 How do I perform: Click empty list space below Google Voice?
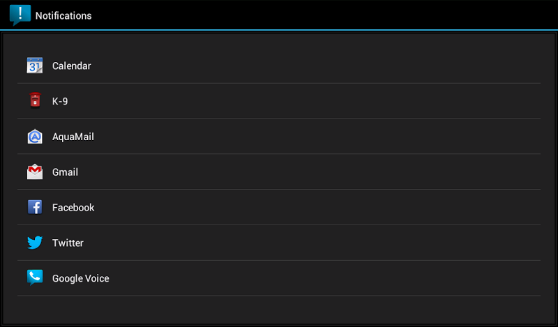[x=279, y=309]
